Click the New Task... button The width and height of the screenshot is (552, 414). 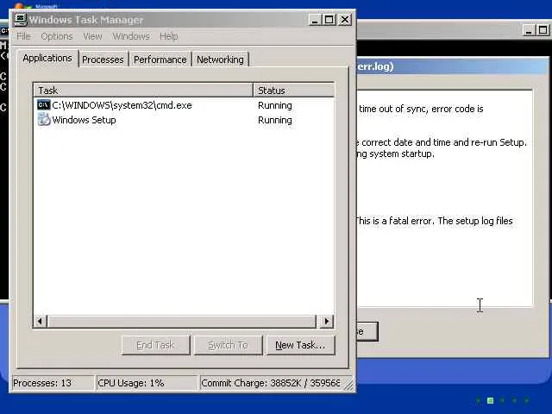(x=300, y=345)
